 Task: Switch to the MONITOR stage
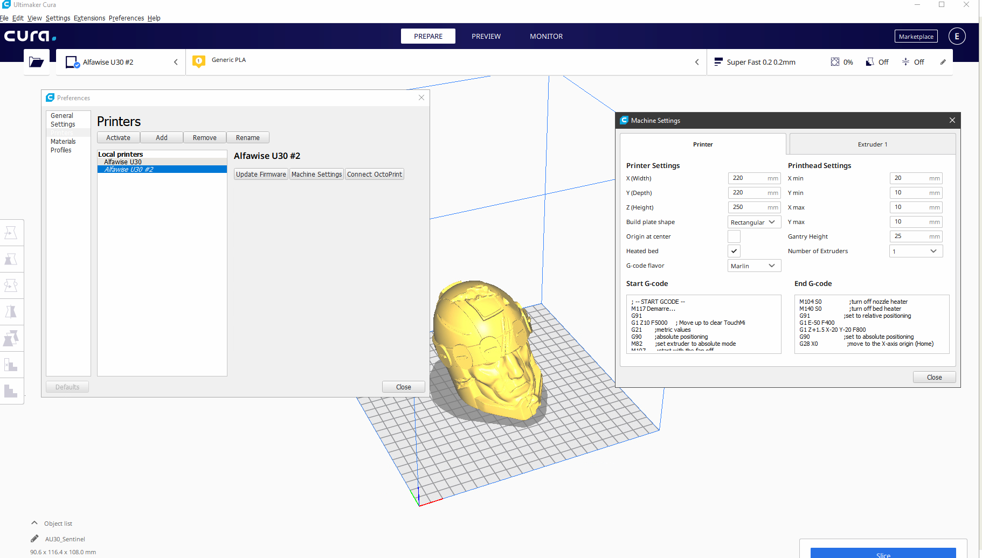(x=546, y=36)
